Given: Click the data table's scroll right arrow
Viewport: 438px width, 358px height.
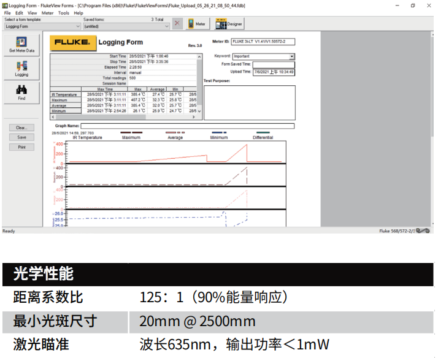Looking at the screenshot, I should pos(193,116).
